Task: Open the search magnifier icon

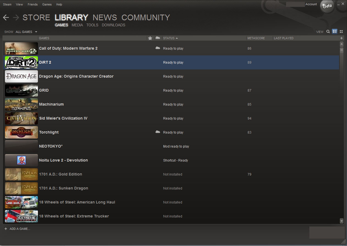Action: [x=328, y=32]
